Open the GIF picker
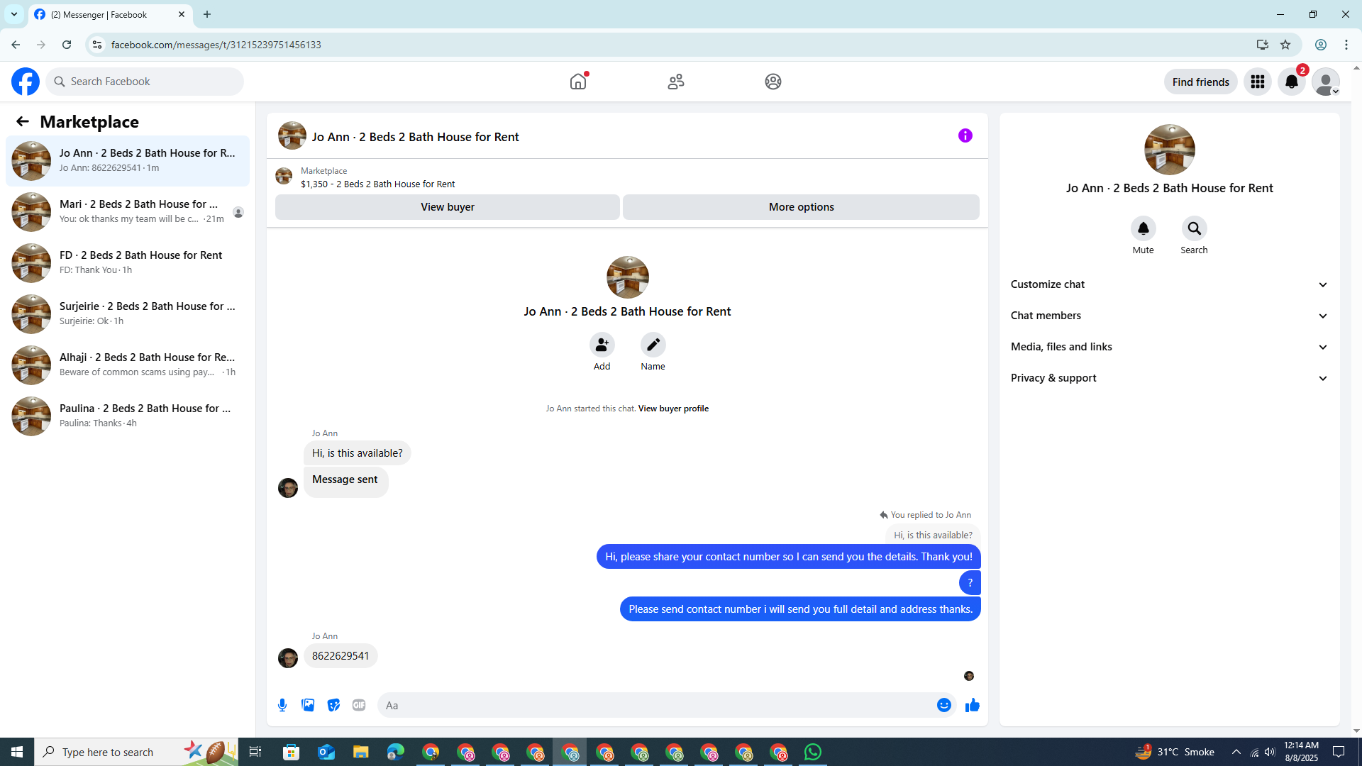 pyautogui.click(x=359, y=705)
